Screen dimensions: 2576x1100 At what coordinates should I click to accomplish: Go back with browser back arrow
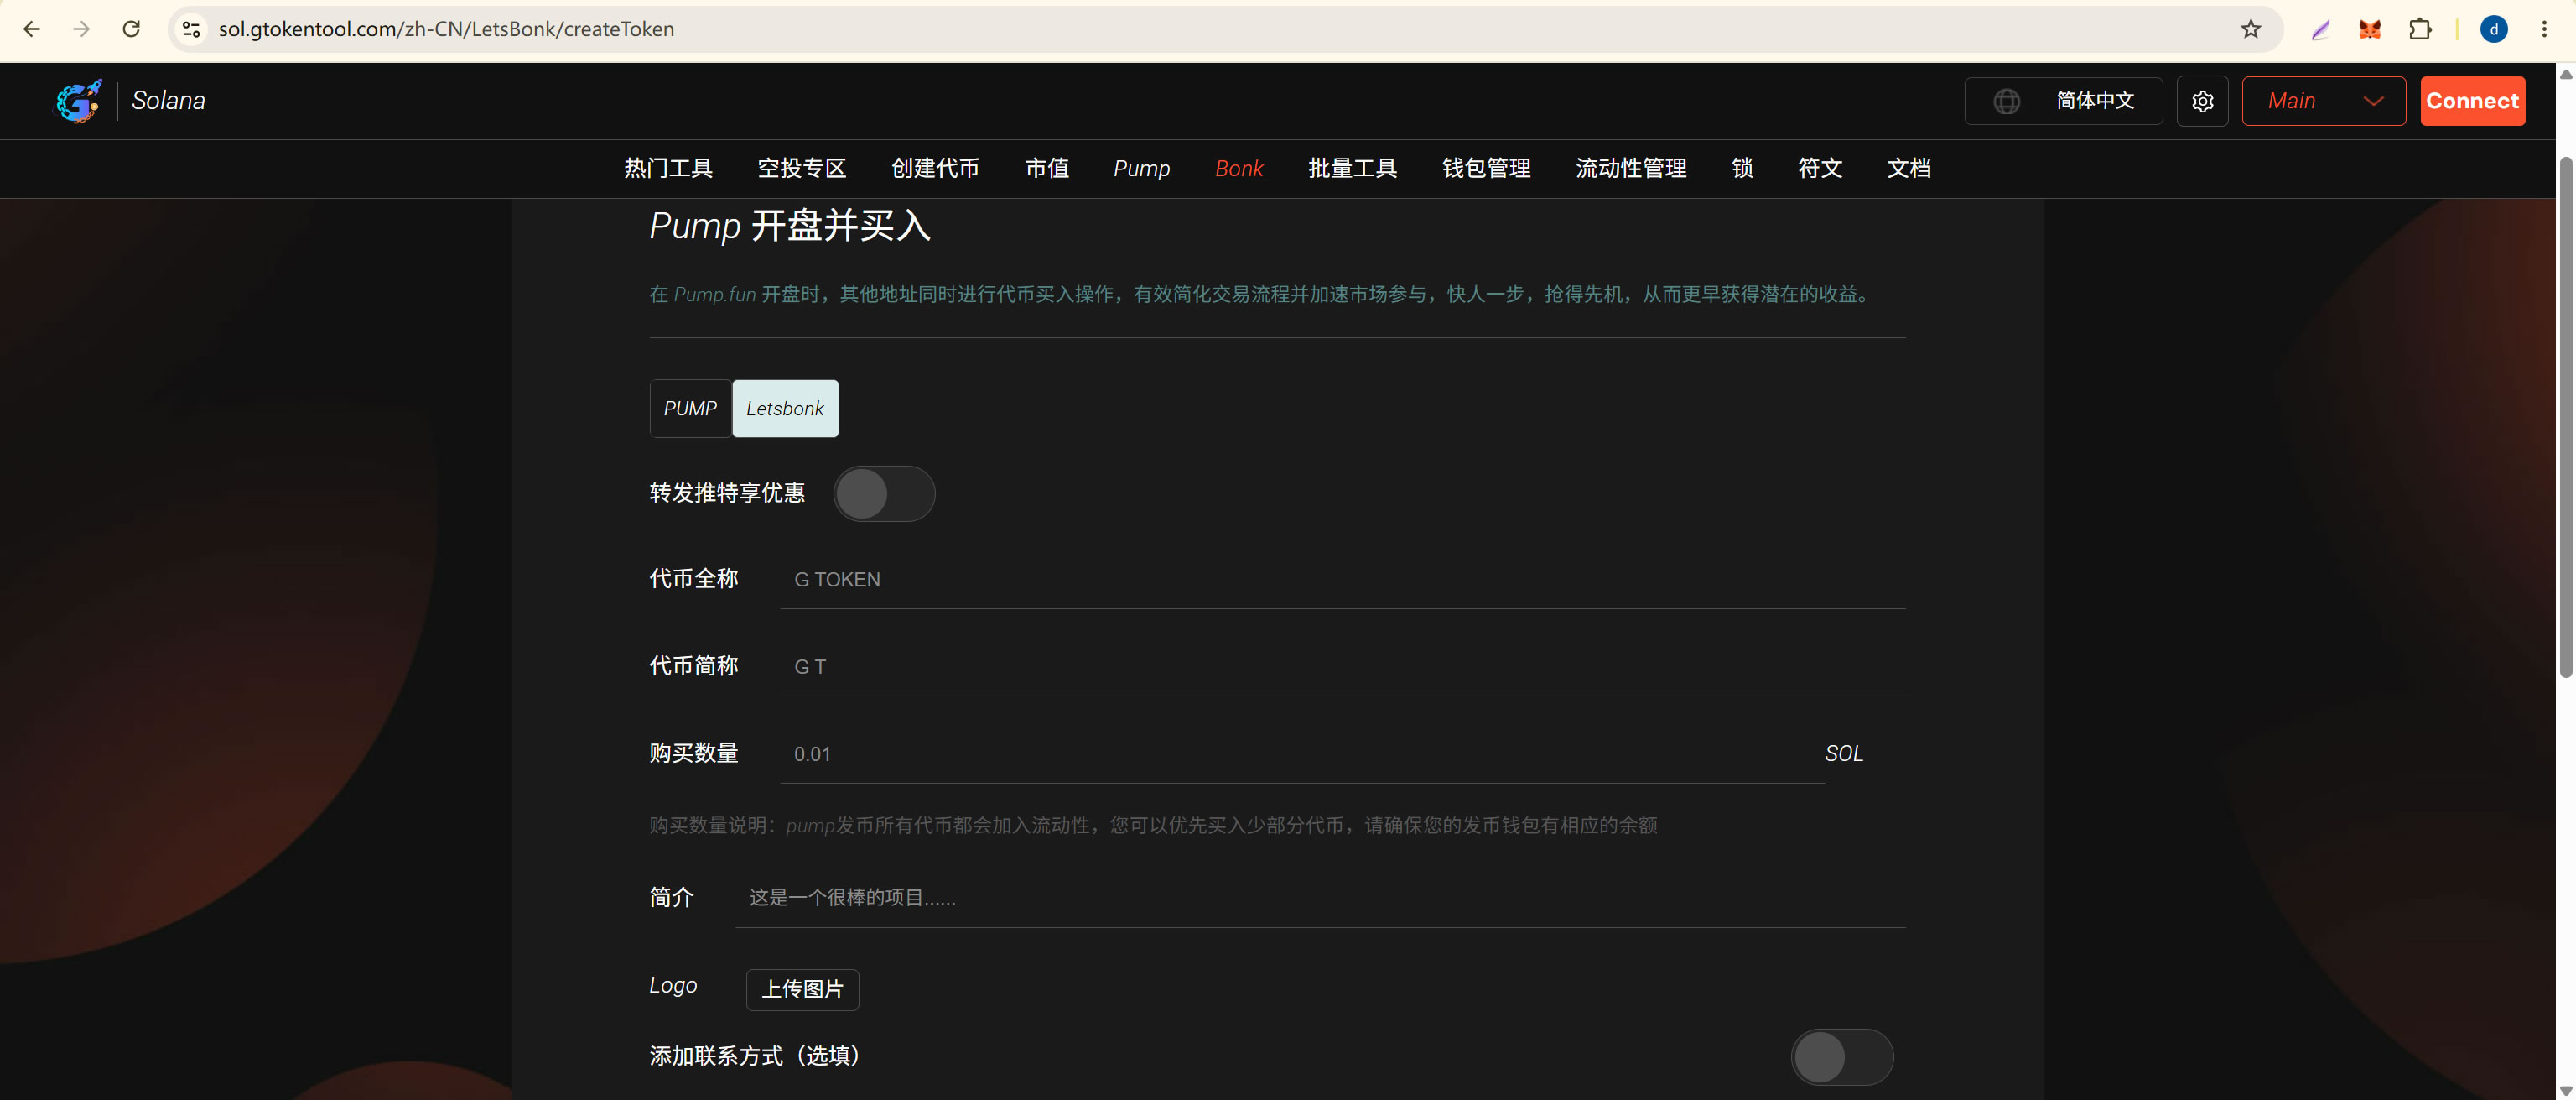(x=32, y=29)
